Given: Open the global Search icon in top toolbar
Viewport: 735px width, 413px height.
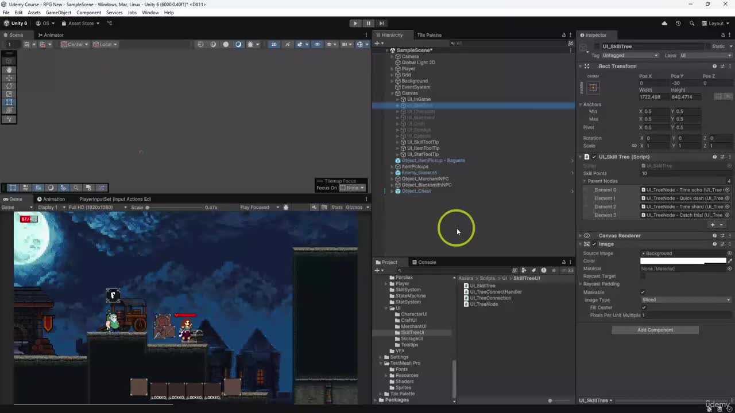Looking at the screenshot, I should 691,24.
